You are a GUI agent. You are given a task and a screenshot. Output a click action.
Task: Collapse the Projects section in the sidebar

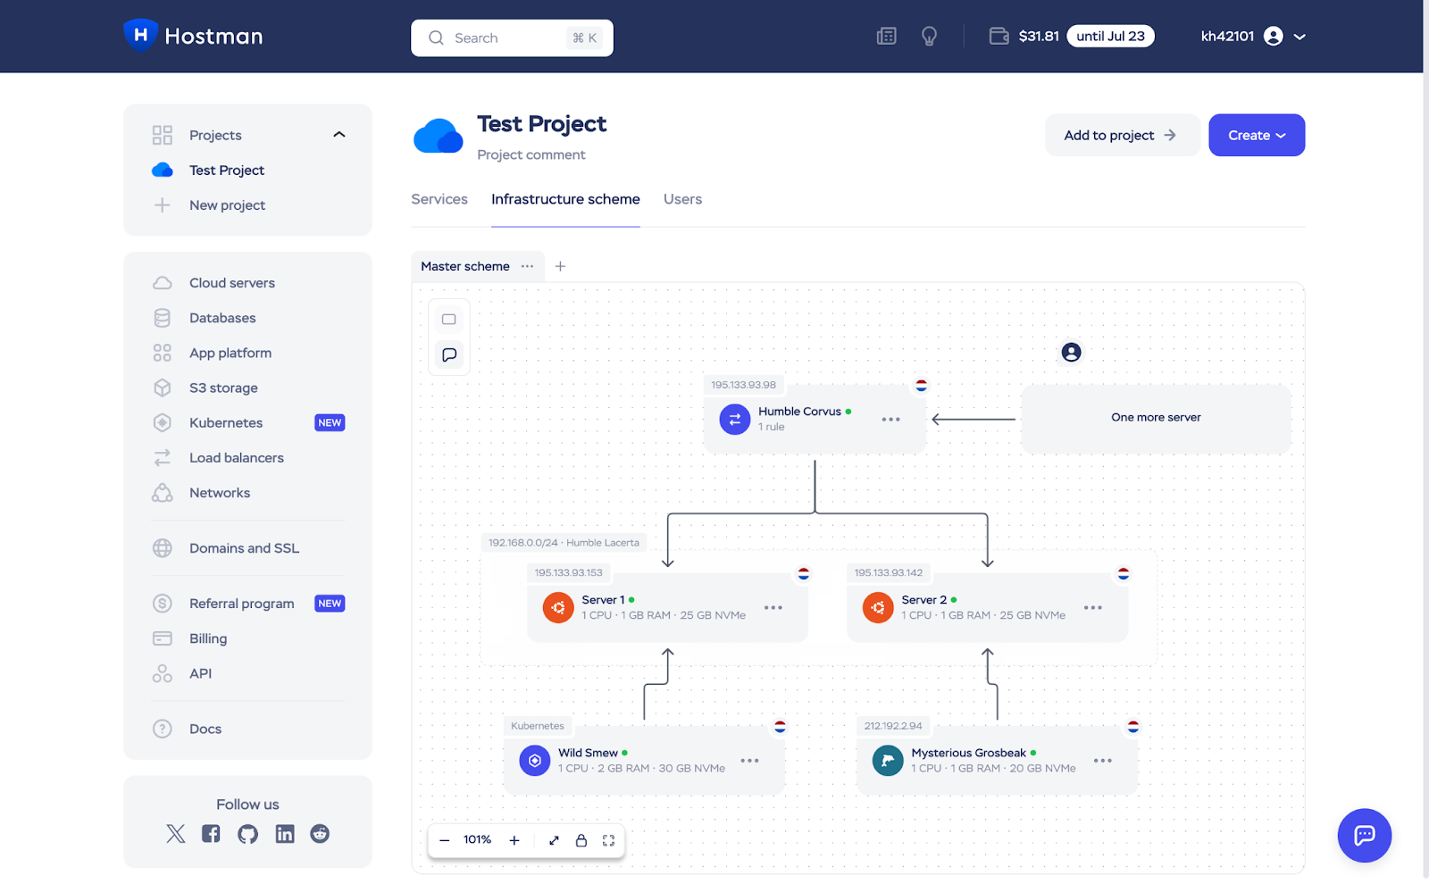(338, 134)
